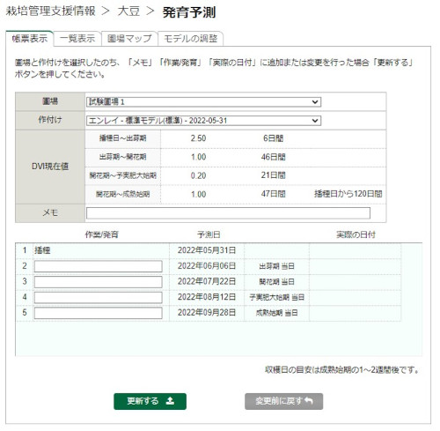This screenshot has width=440, height=431.
Task: Click the 実際の日付 cell for 2022年06月06日
Action: click(x=355, y=266)
